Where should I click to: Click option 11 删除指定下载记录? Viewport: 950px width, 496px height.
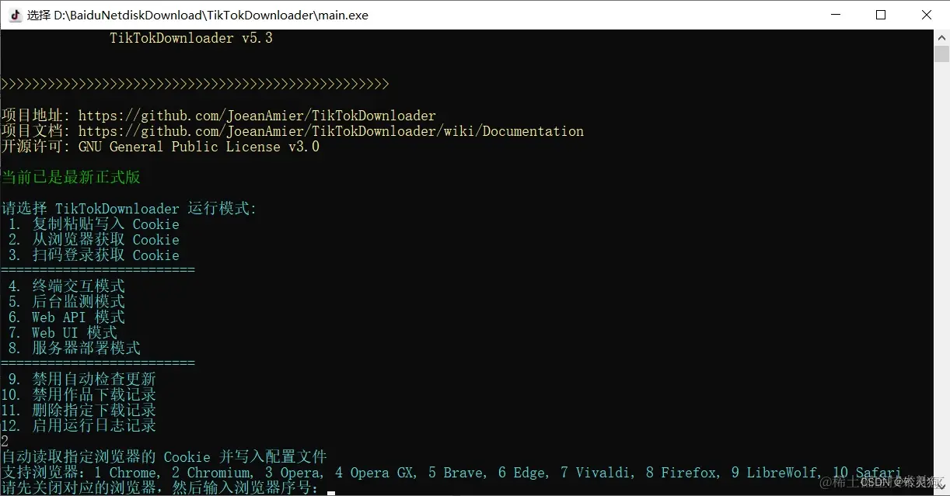click(79, 411)
